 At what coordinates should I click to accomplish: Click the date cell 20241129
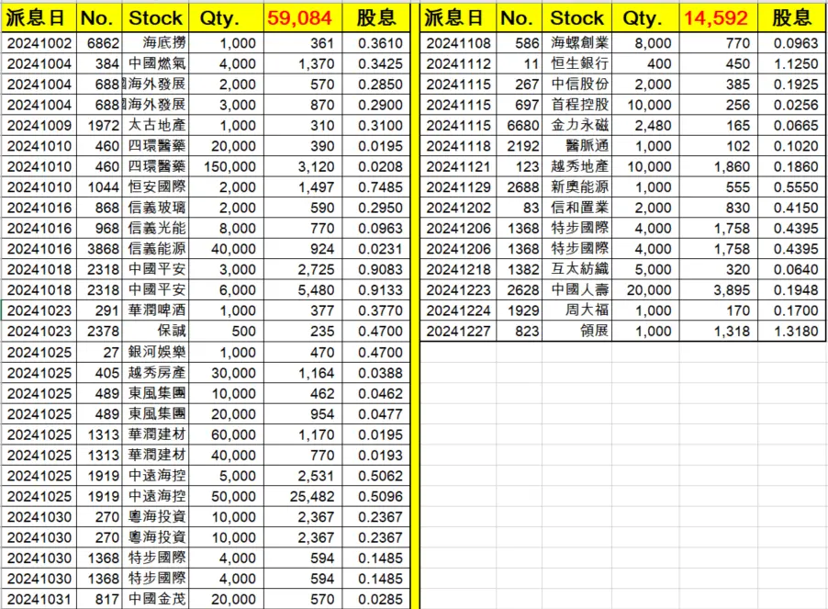[x=458, y=187]
